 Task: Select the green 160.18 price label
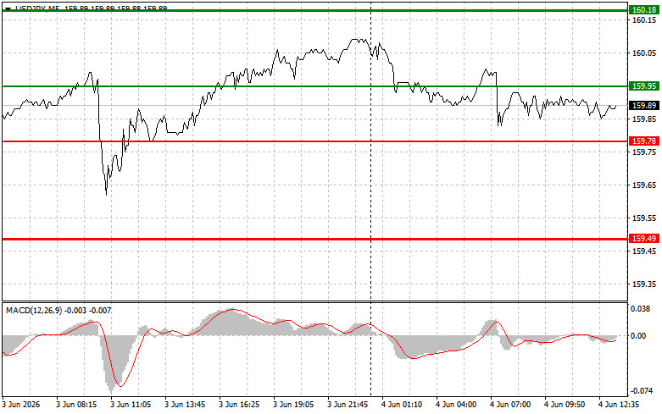644,9
